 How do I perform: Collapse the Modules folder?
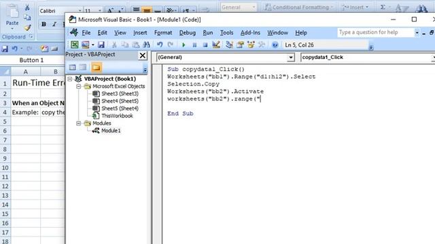pyautogui.click(x=79, y=123)
